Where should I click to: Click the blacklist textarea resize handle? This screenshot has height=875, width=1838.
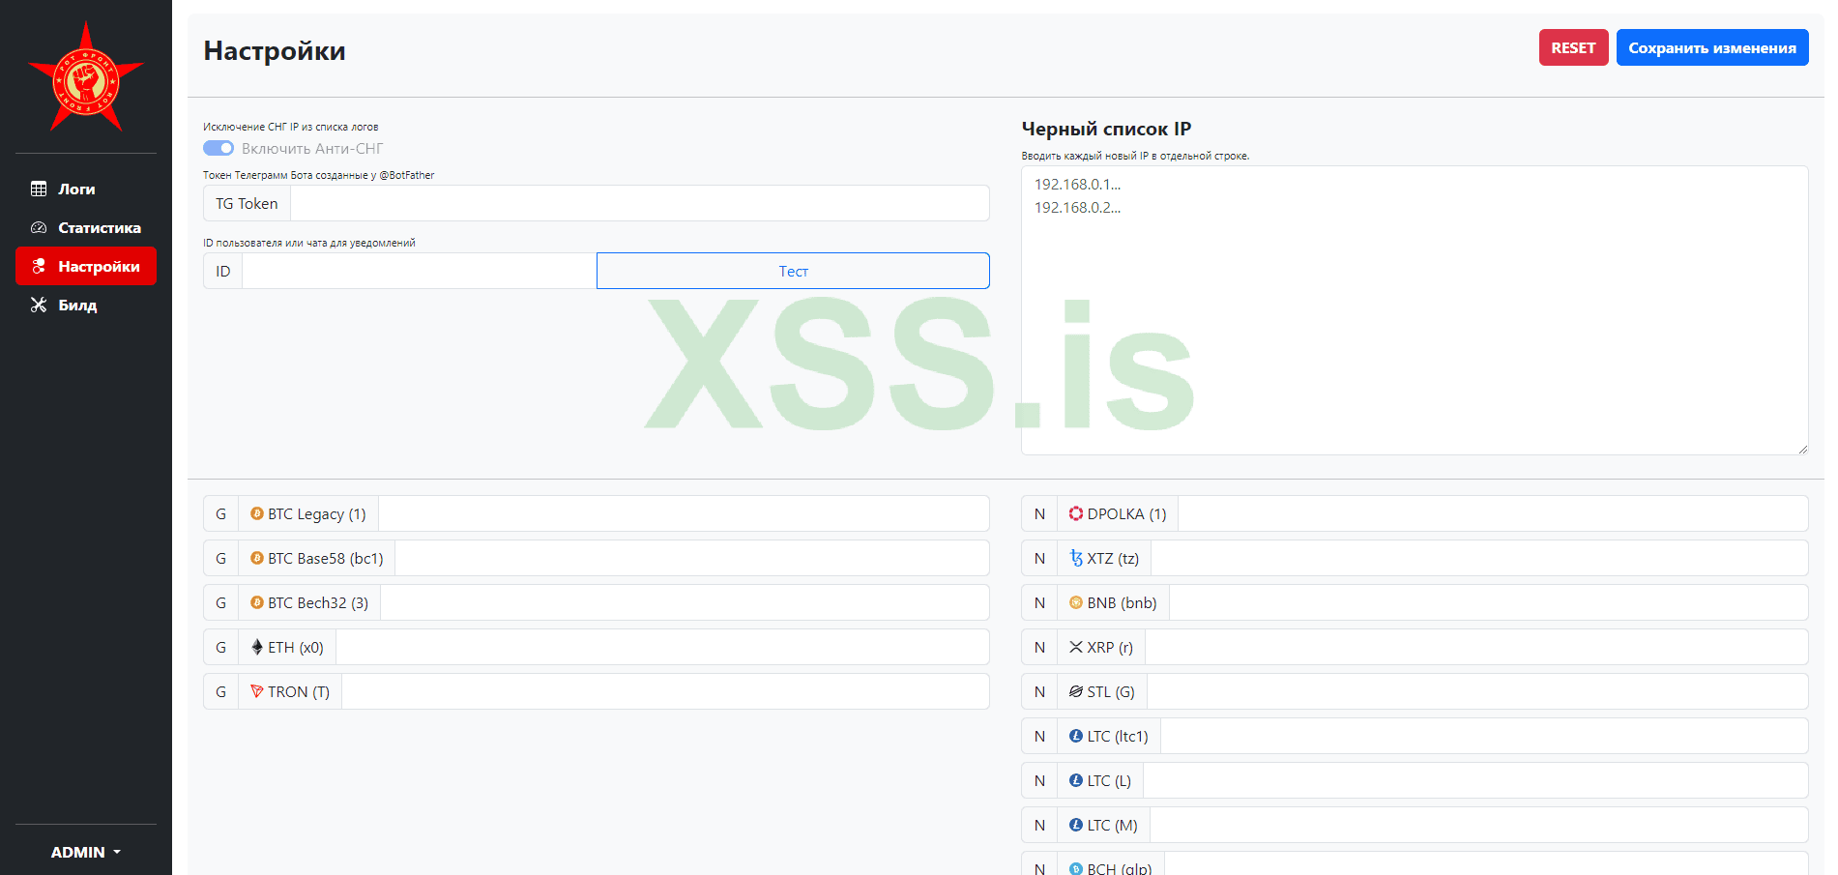(x=1802, y=449)
